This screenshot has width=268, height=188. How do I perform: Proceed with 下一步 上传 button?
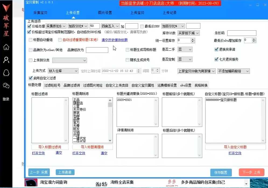click(252, 172)
